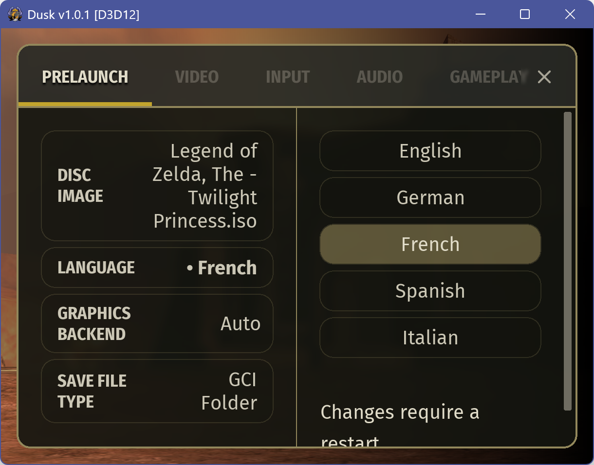This screenshot has height=465, width=594.
Task: Maximize the Dusk window
Action: (525, 15)
